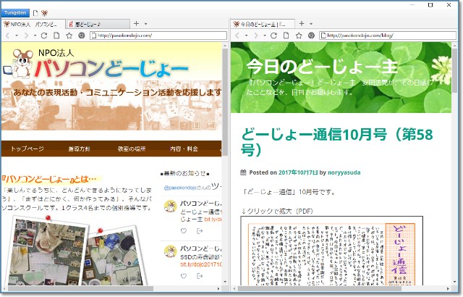The image size is (463, 297).
Task: Open トップページ navigation link
Action: click(x=27, y=148)
